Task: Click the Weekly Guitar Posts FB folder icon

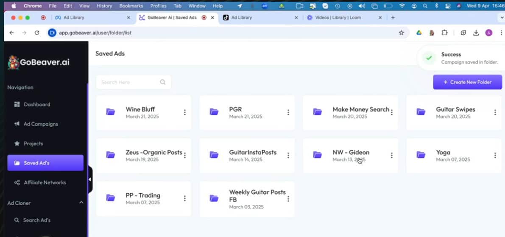Action: click(214, 198)
